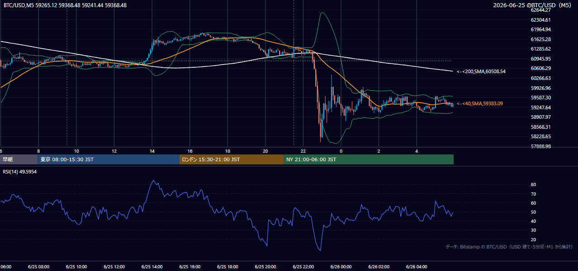Click the bottom date label 6/25 16:00
Image resolution: width=578 pixels, height=271 pixels.
click(190, 266)
